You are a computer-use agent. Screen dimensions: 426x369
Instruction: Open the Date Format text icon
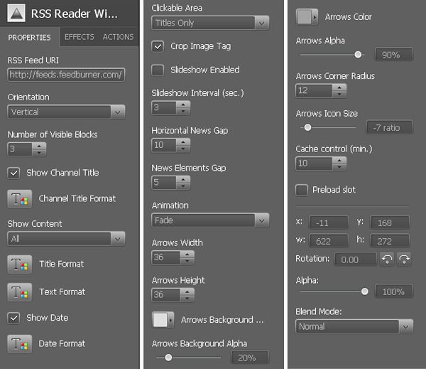[x=18, y=343]
